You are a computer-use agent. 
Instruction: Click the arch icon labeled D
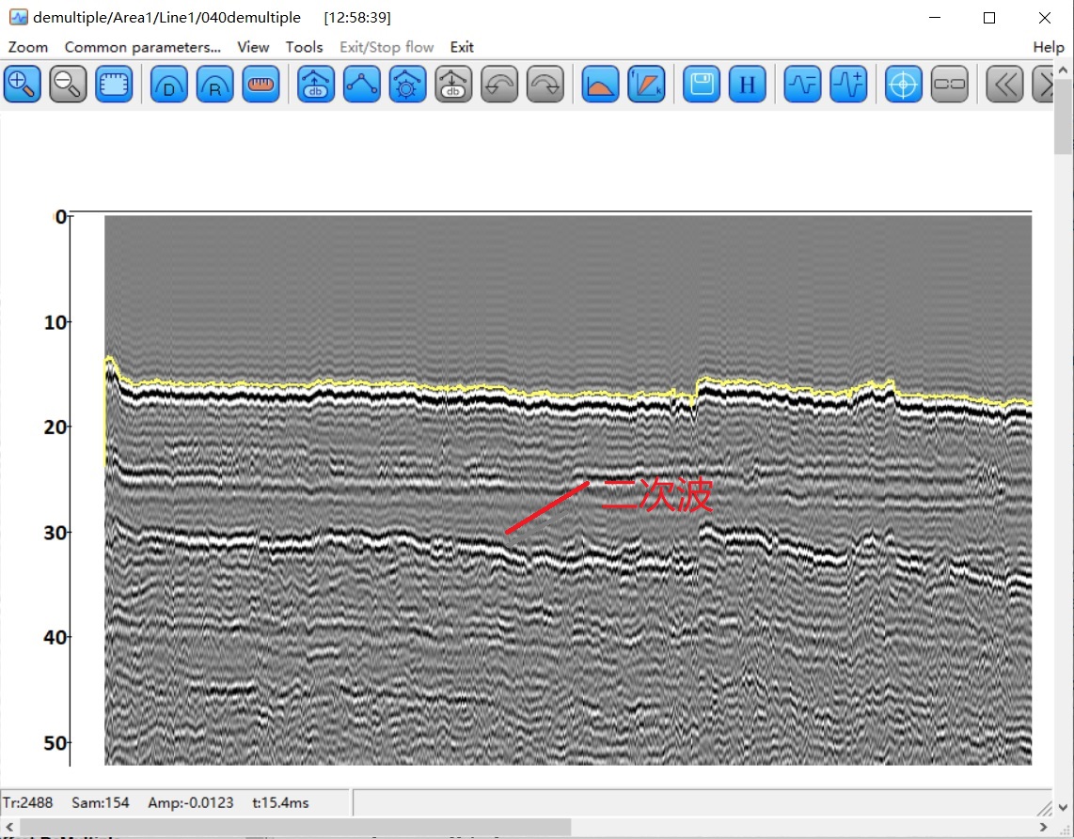point(168,85)
